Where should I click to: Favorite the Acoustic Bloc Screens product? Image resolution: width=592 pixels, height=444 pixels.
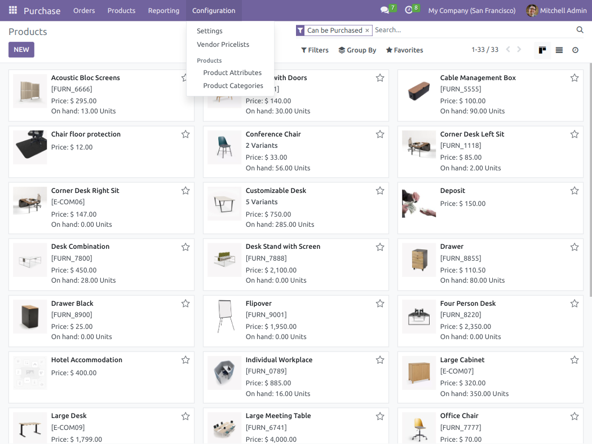point(184,78)
